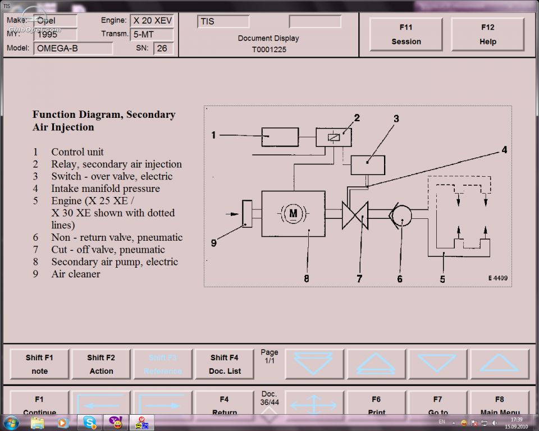Open Yahoo Messenger from the taskbar
The width and height of the screenshot is (539, 431).
[x=116, y=423]
